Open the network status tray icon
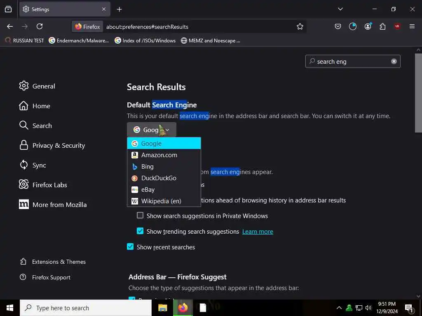Screen dimensions: 422x316 (359, 308)
